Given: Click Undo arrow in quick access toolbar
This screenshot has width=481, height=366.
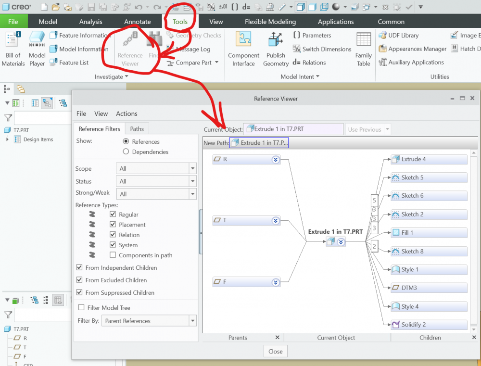Looking at the screenshot, I should pos(138,7).
